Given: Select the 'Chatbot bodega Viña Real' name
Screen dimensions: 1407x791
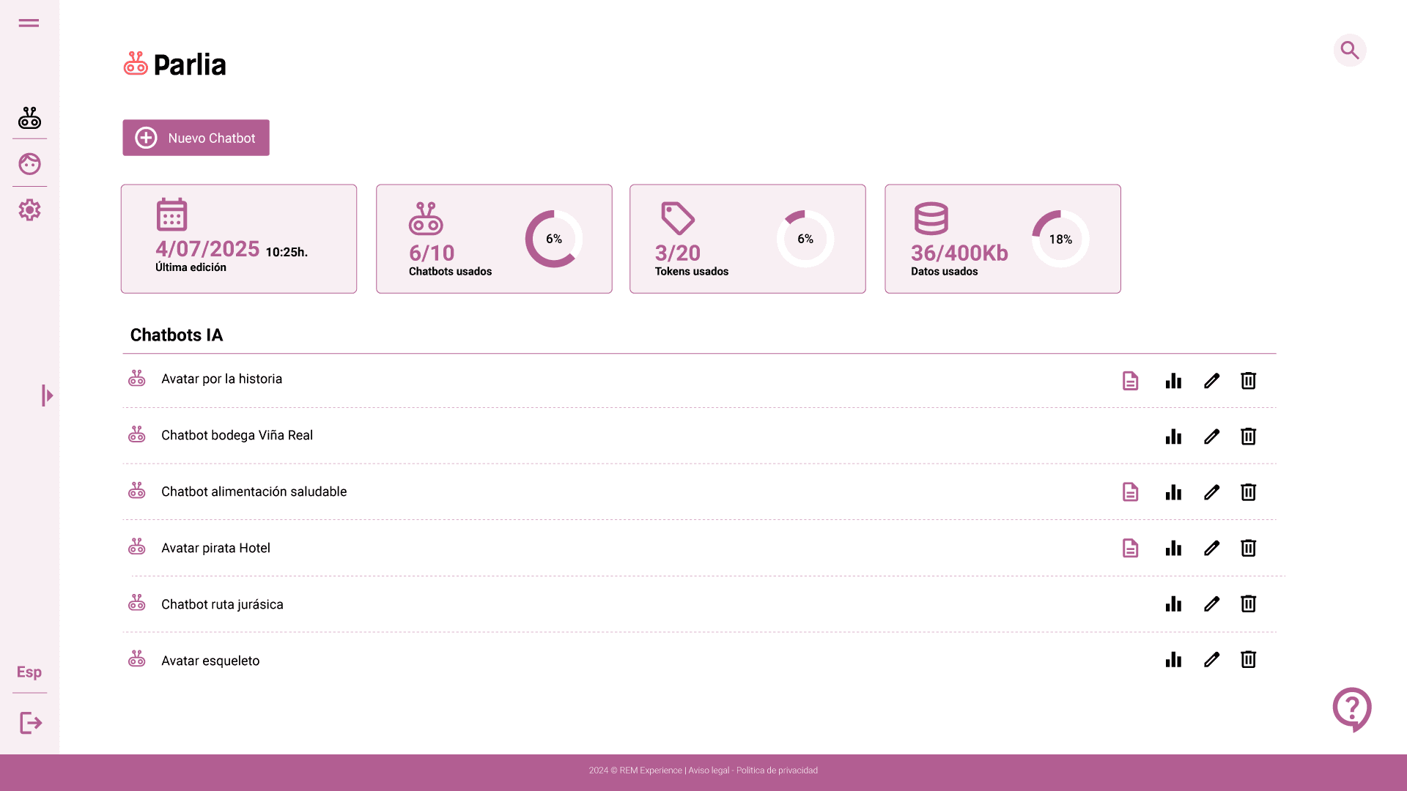Looking at the screenshot, I should click(237, 435).
